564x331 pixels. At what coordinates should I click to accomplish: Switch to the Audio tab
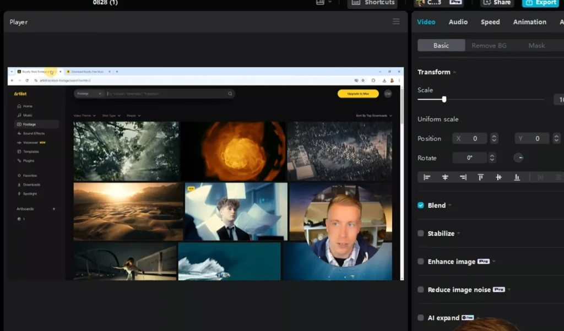point(458,22)
